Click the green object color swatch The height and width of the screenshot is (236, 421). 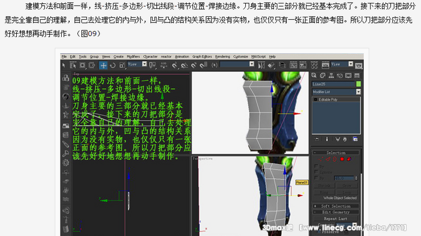tap(358, 84)
